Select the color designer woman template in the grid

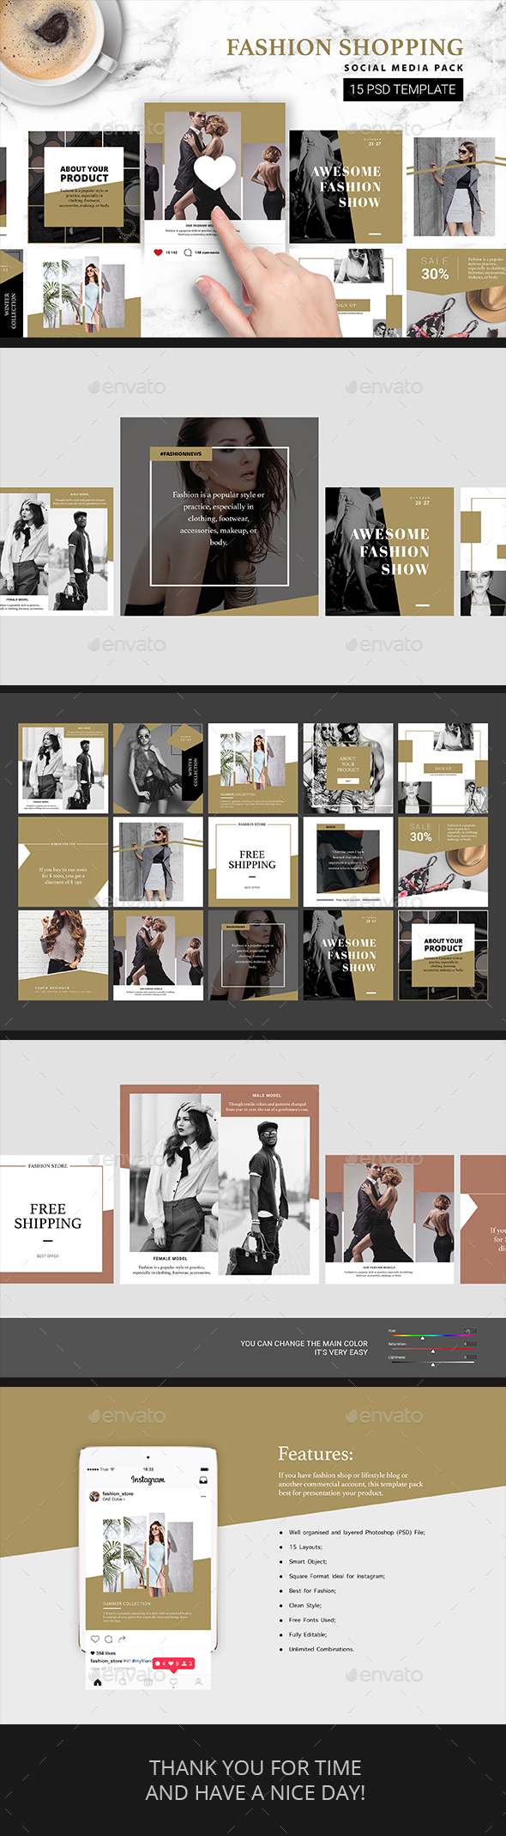[x=63, y=955]
